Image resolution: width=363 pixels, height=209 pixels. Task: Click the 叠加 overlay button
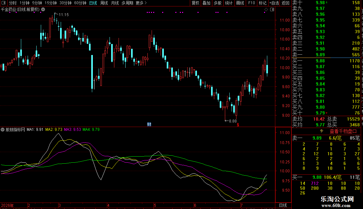(x=206, y=3)
